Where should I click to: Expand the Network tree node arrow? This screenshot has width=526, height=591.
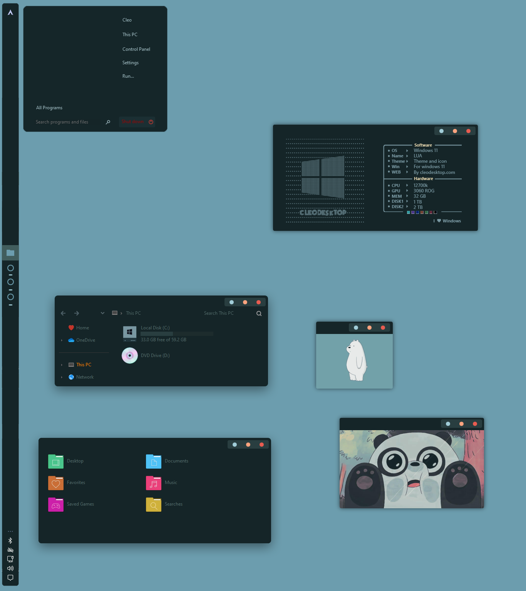pos(62,377)
